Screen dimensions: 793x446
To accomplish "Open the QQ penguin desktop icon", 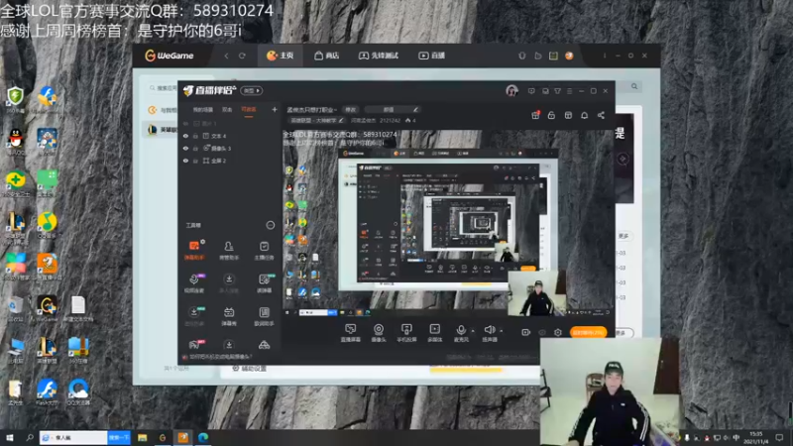I will point(16,142).
